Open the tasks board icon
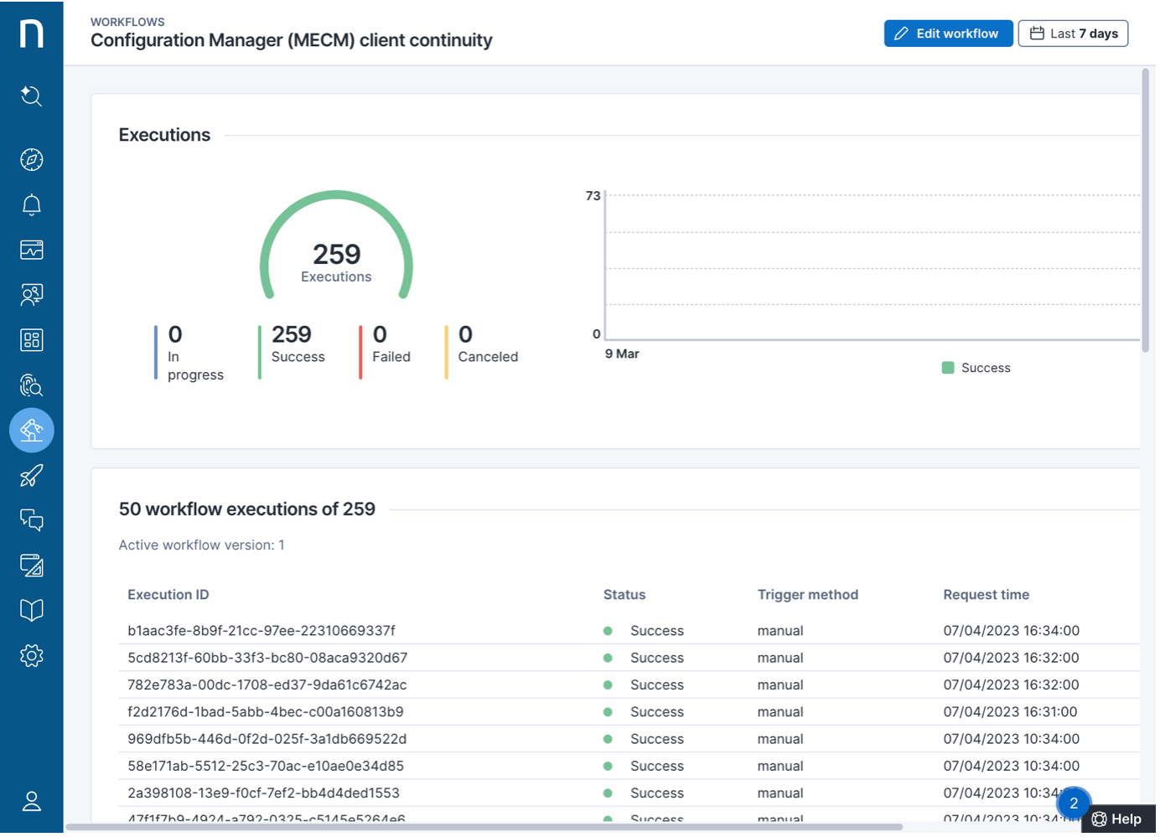Viewport: 1160px width, 837px height. pos(31,566)
